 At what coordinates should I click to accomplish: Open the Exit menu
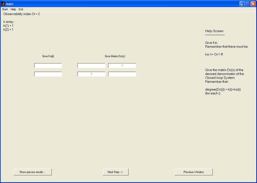[21, 9]
